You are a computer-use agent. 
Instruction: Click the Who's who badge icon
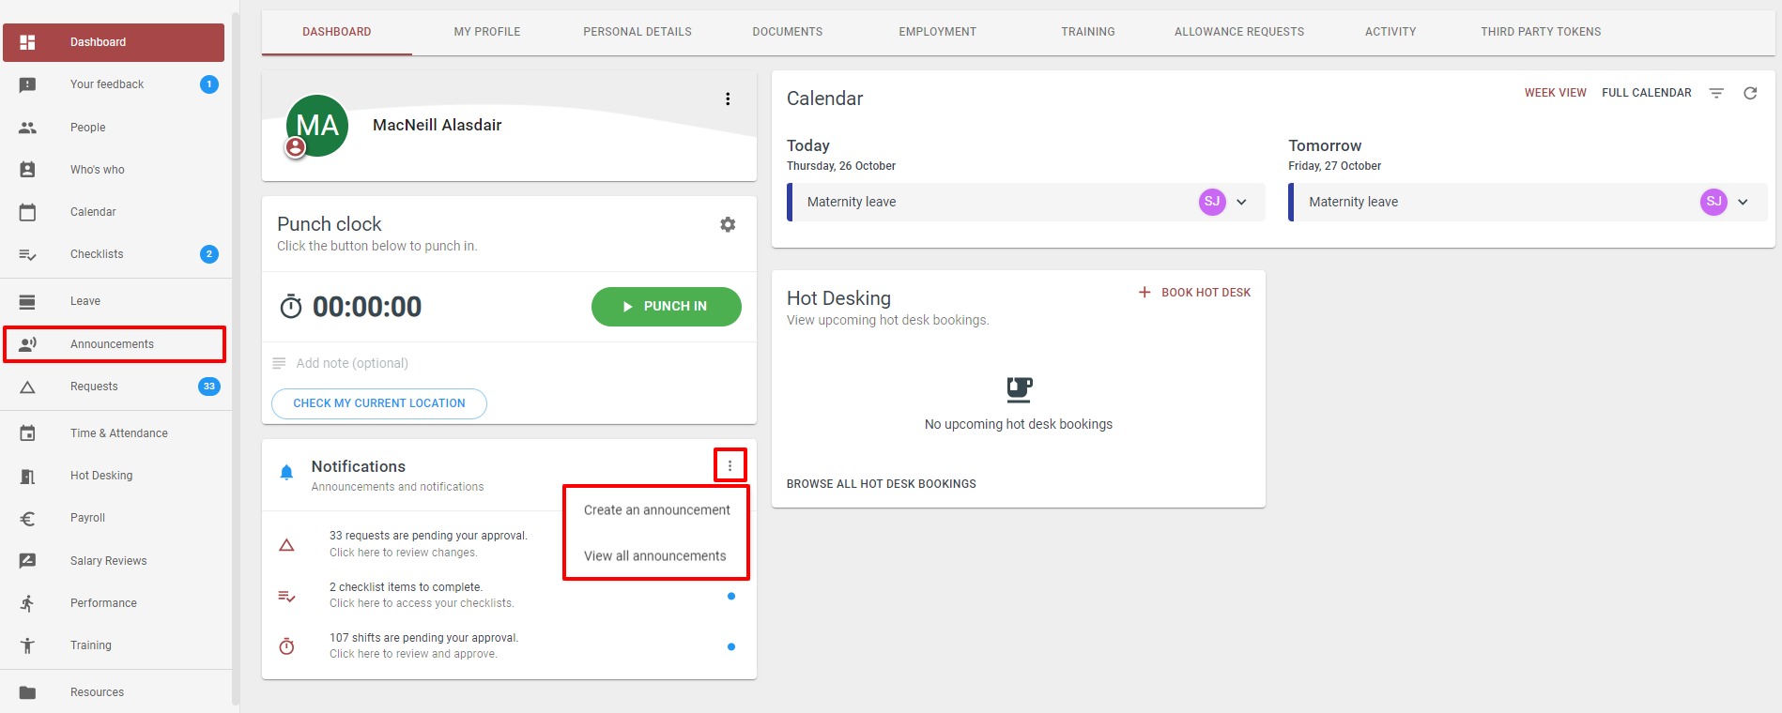[27, 170]
